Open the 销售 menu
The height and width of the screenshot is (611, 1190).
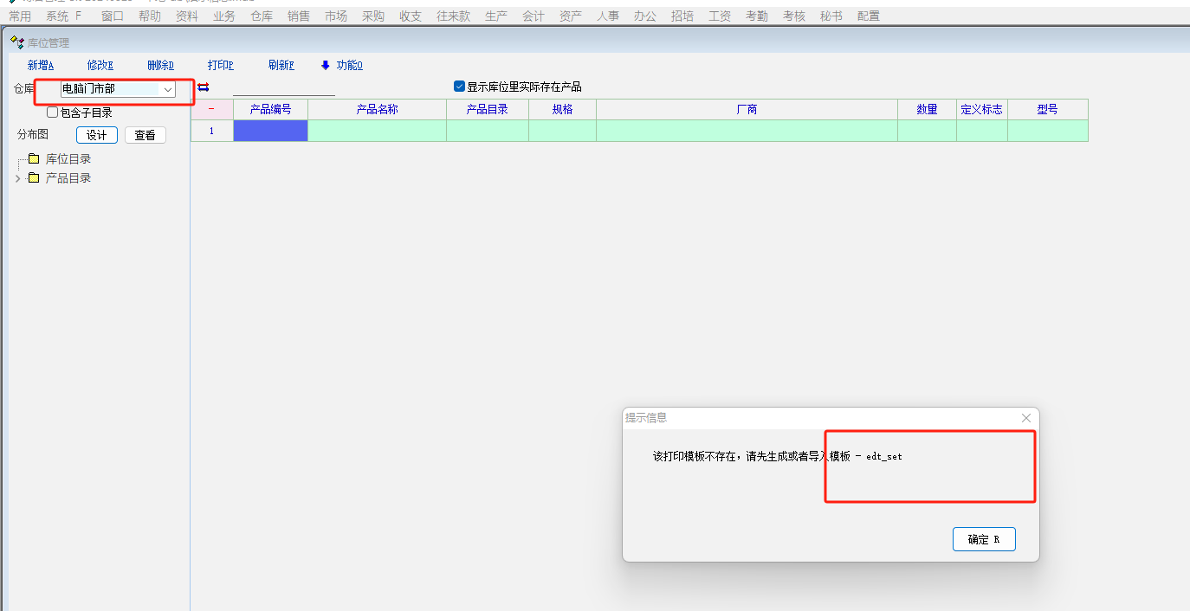pyautogui.click(x=299, y=16)
